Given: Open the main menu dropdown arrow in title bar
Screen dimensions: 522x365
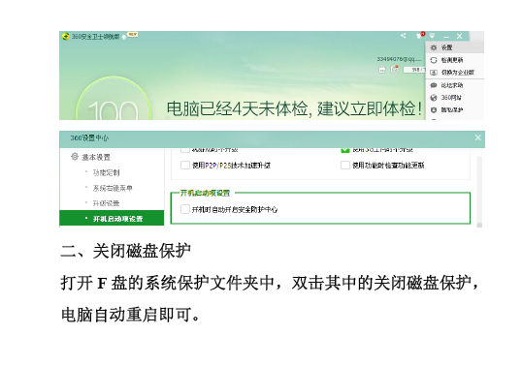Looking at the screenshot, I should [x=432, y=36].
